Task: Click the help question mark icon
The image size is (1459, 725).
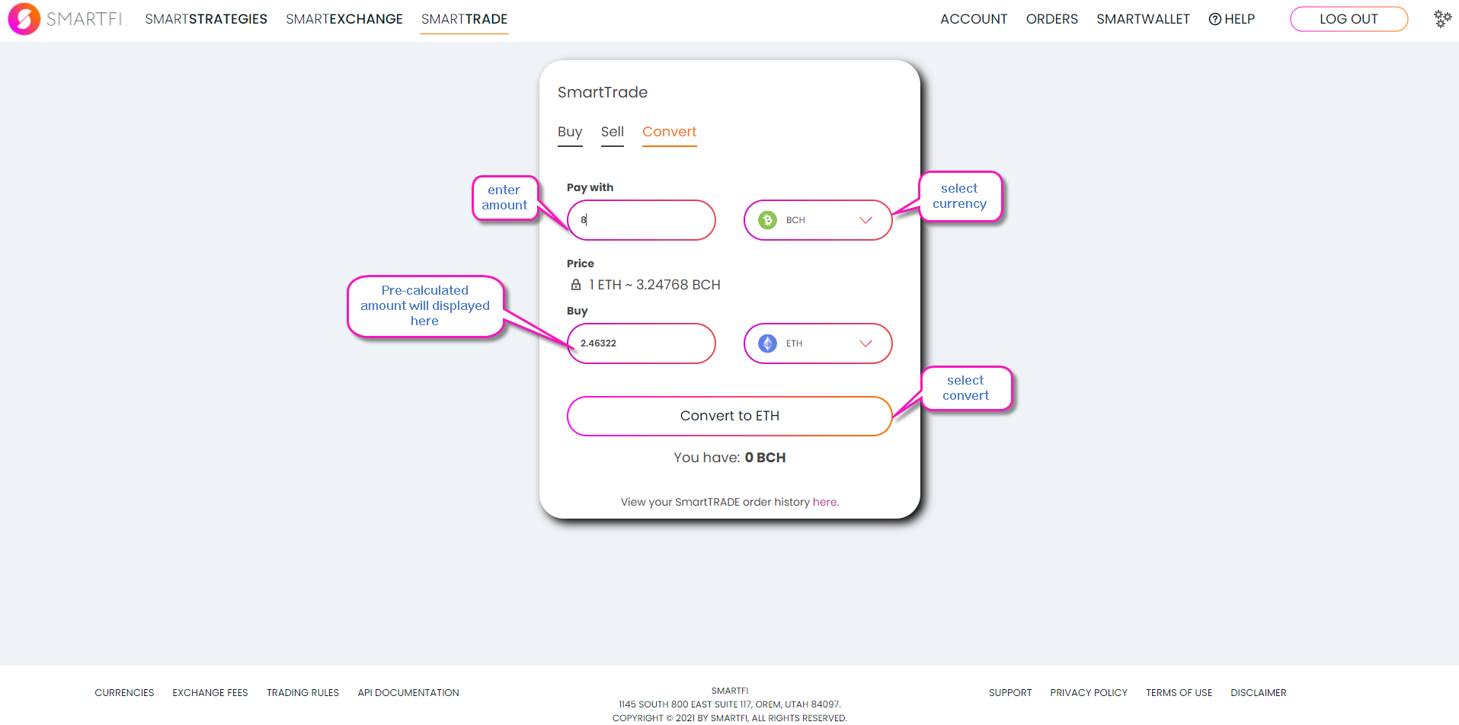Action: (1215, 19)
